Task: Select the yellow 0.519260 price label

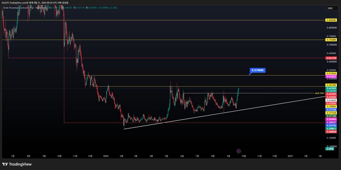Action: [x=331, y=74]
